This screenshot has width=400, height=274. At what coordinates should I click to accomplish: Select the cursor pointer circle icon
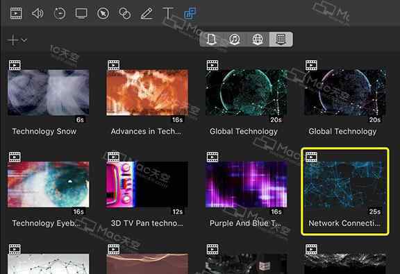103,13
